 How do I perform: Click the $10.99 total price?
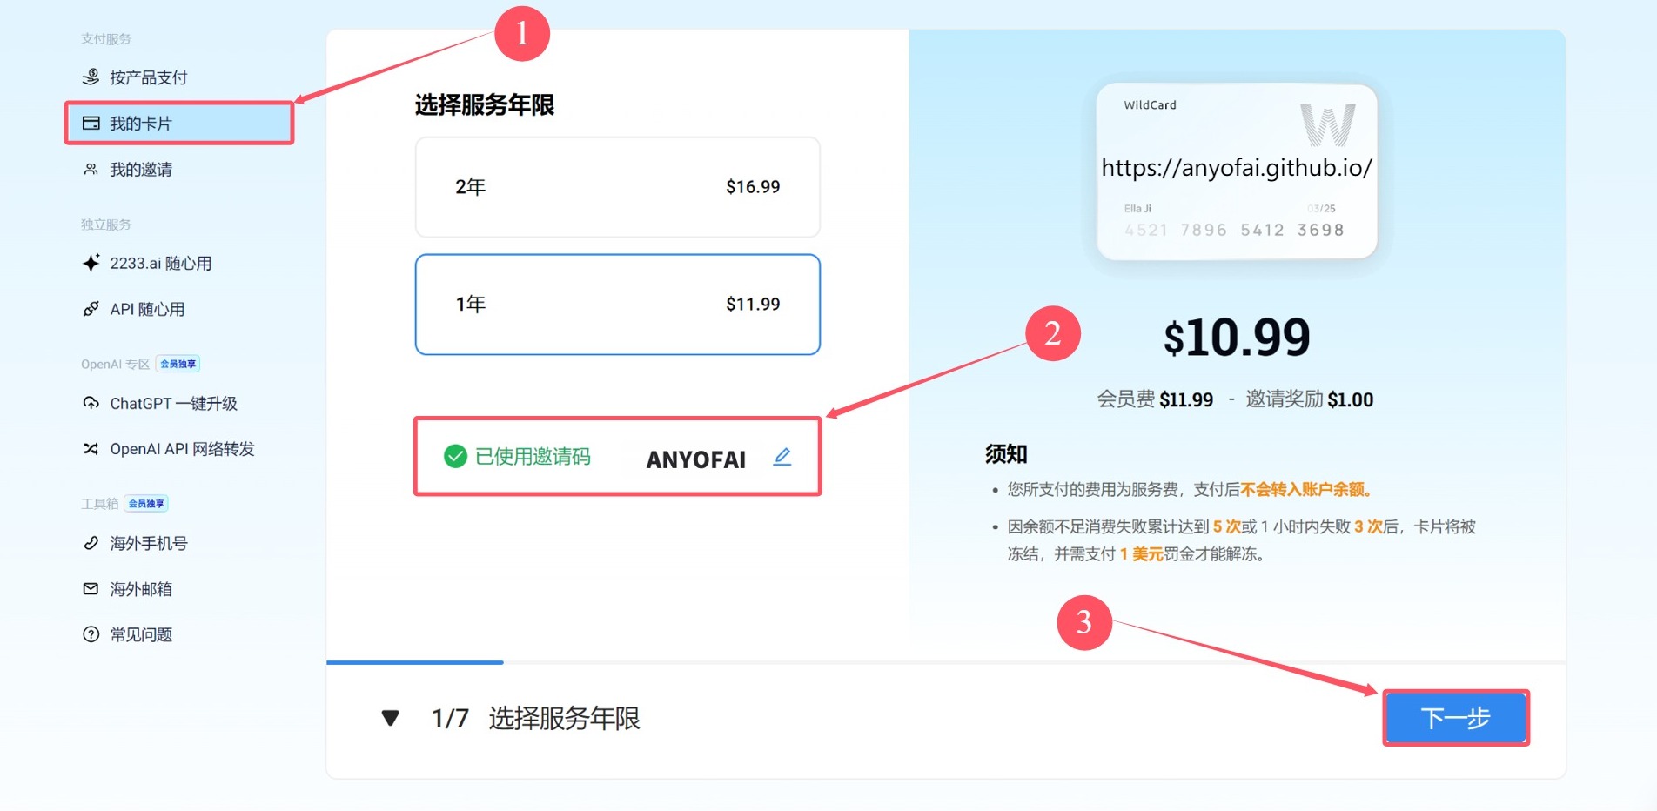(1237, 338)
